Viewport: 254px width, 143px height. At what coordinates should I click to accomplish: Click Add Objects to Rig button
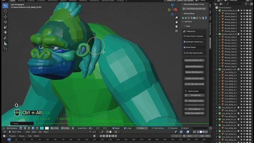tap(194, 101)
